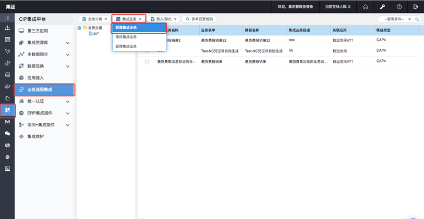Select 业务流程集成 in the sidebar
Image resolution: width=424 pixels, height=219 pixels.
[x=44, y=90]
